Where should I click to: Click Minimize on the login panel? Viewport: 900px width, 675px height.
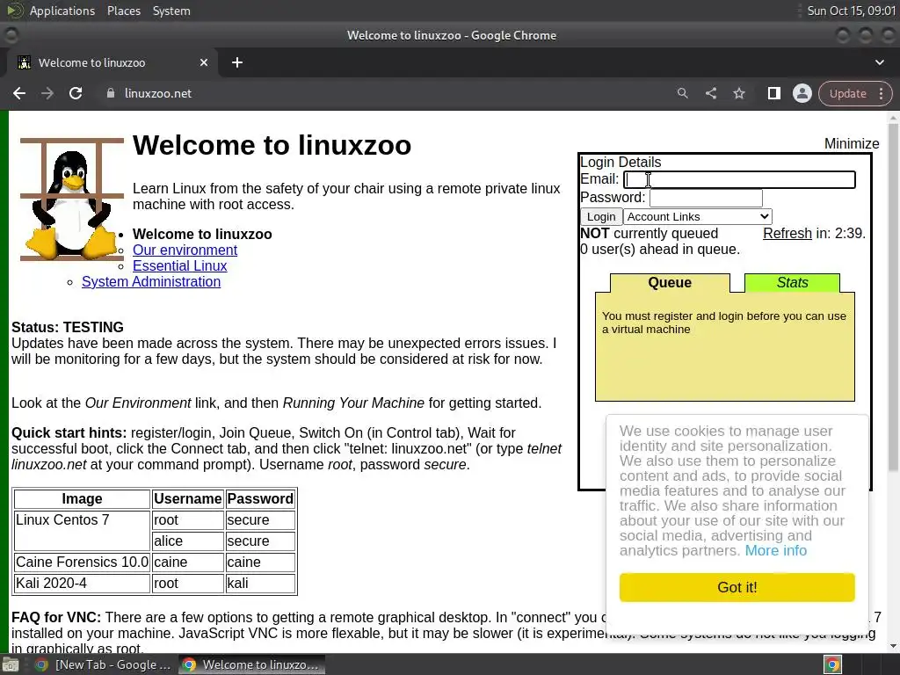pyautogui.click(x=852, y=143)
